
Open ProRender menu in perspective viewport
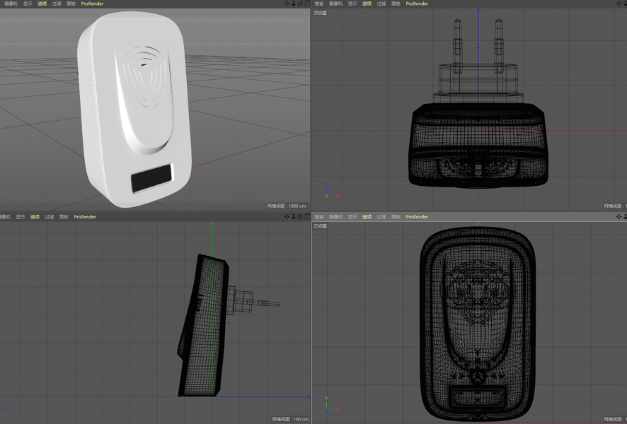pyautogui.click(x=92, y=4)
